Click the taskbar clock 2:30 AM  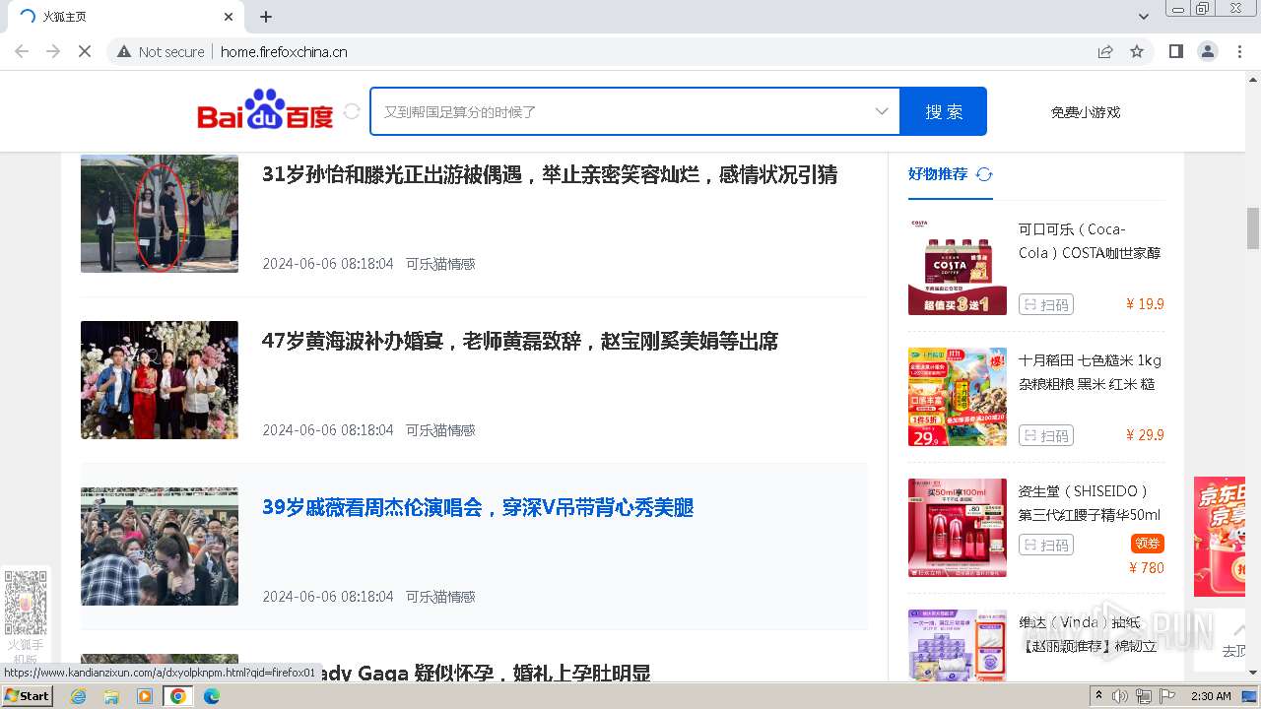pyautogui.click(x=1211, y=696)
